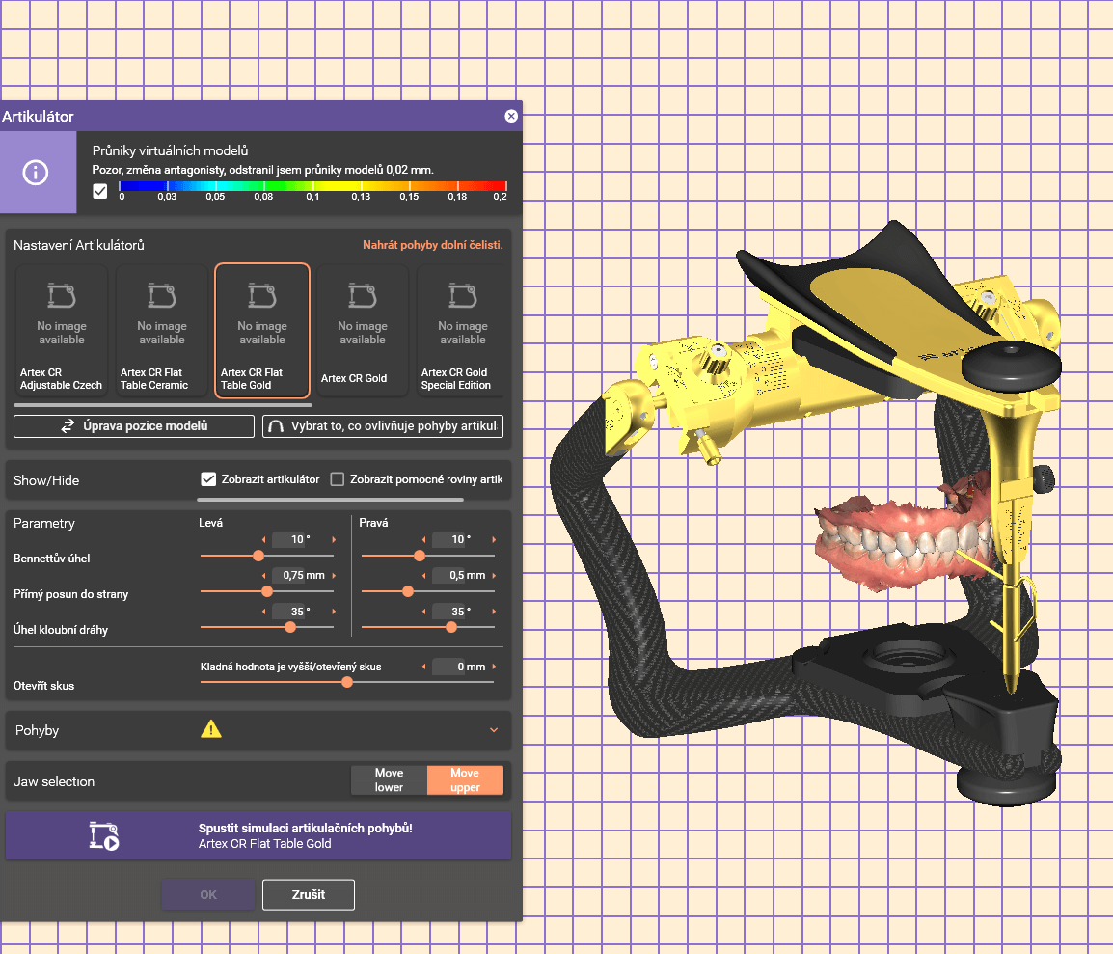Select the Artex CR Gold articulator

pos(363,332)
